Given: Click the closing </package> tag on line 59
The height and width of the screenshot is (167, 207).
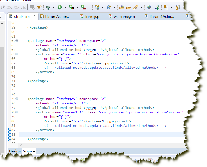Looking at the screenshot, I should tap(38, 27).
